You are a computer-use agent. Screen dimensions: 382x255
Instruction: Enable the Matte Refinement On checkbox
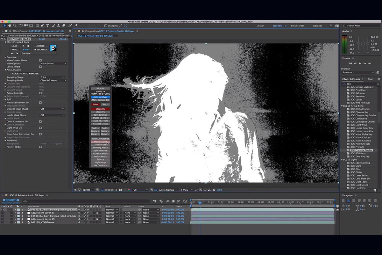(x=40, y=103)
